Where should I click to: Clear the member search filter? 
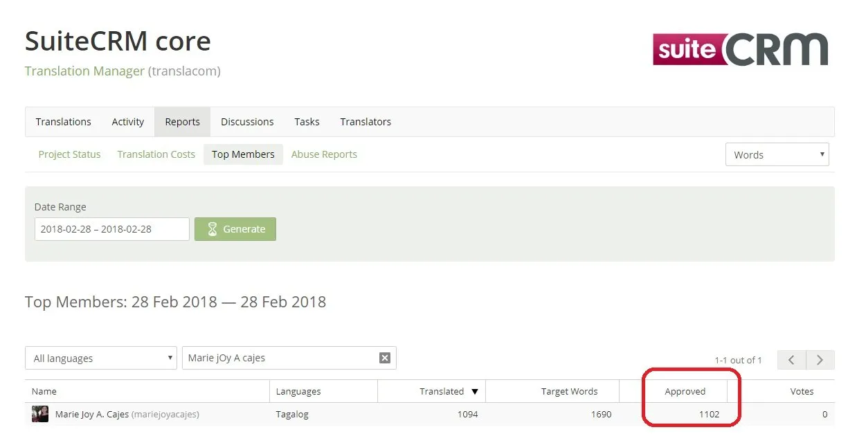click(385, 358)
